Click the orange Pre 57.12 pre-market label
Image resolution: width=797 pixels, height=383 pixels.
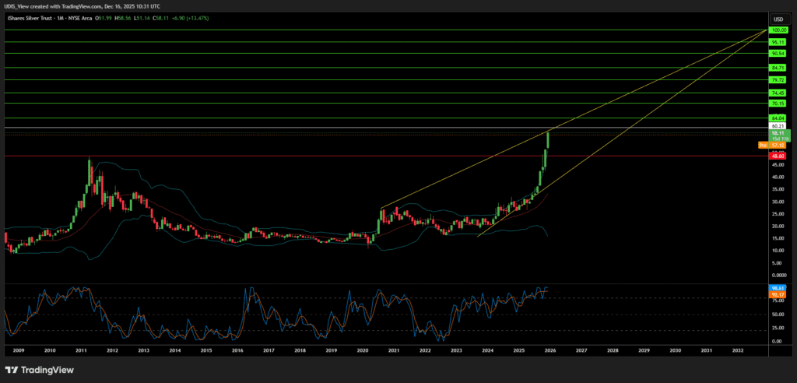click(x=773, y=145)
